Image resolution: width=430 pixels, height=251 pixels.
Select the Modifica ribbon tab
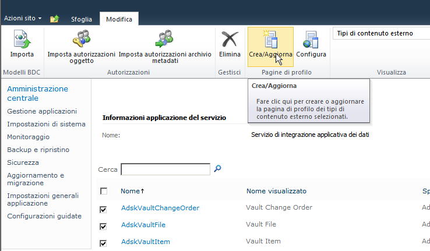(118, 19)
